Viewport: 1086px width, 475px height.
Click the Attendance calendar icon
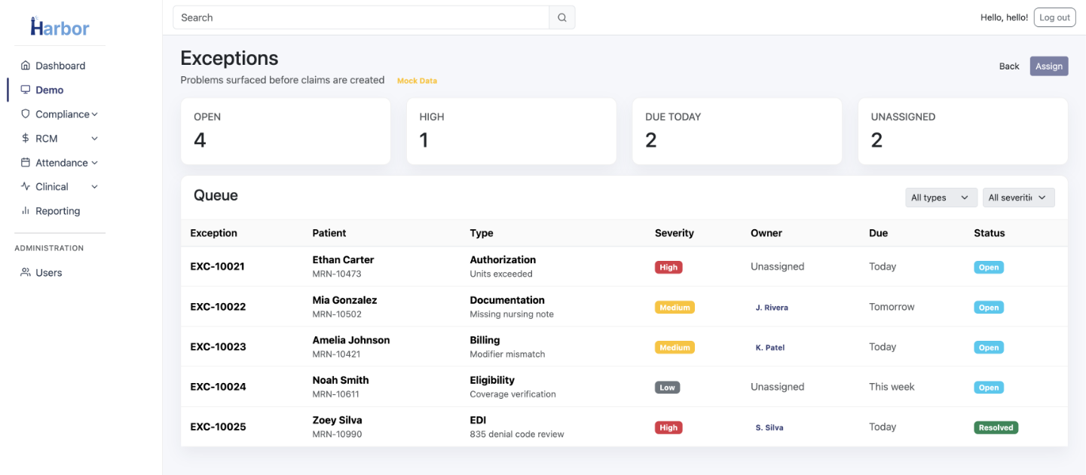26,162
